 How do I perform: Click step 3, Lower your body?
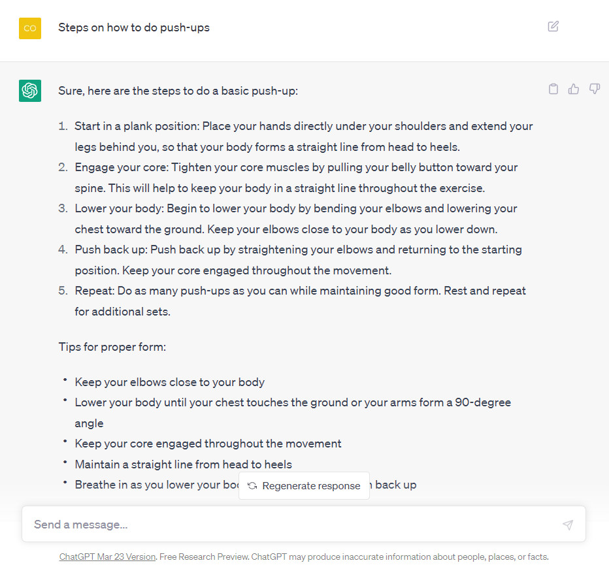[x=295, y=219]
